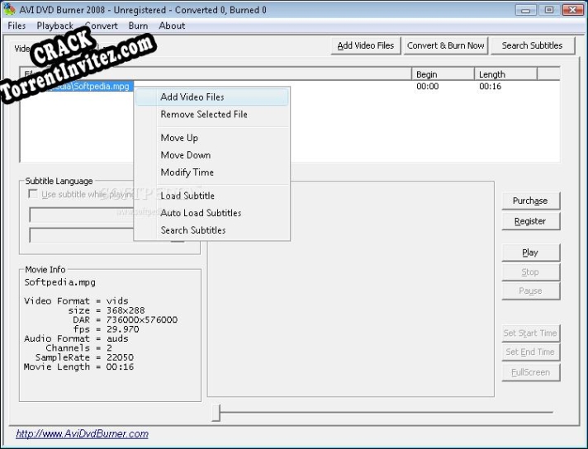Open the Burn menu
The height and width of the screenshot is (449, 588).
coord(138,26)
